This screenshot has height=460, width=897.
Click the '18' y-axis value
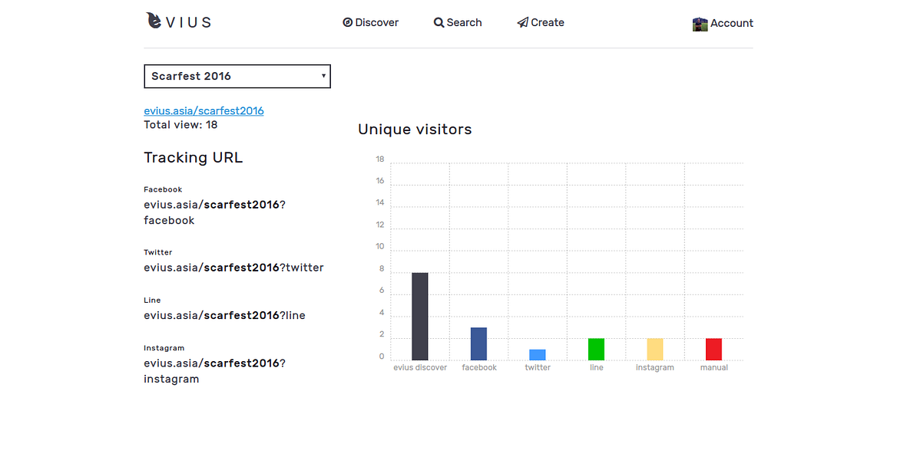[380, 159]
